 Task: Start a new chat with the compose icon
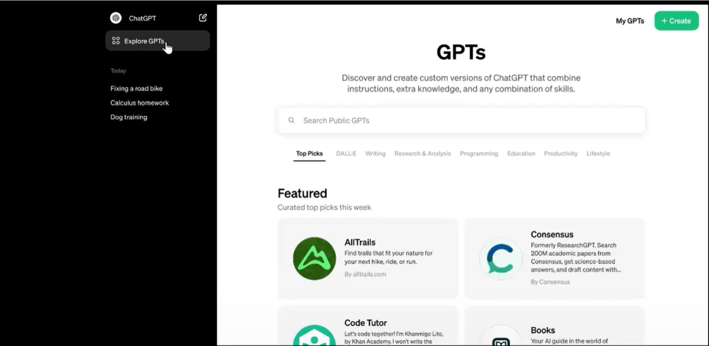coord(203,18)
